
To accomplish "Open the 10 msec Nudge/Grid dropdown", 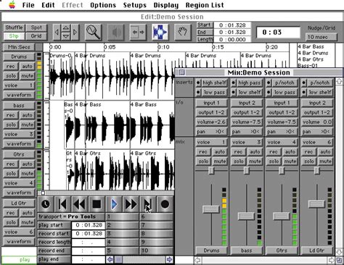I will point(322,37).
